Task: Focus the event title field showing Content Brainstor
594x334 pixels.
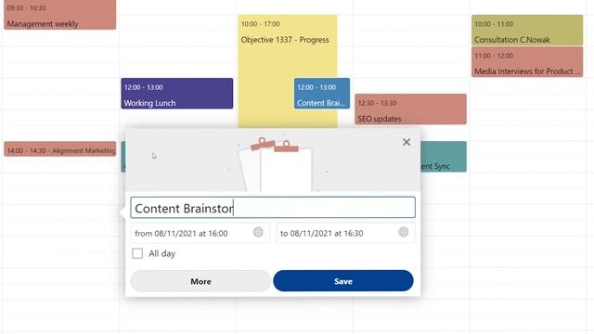Action: (273, 208)
